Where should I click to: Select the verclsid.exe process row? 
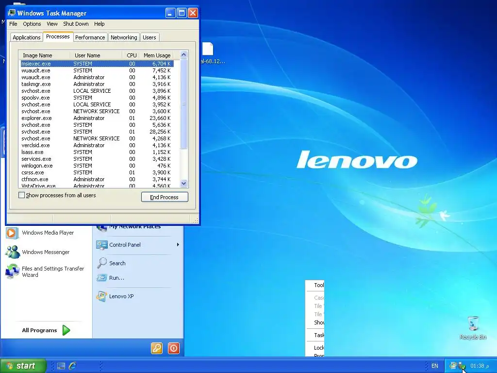pyautogui.click(x=97, y=145)
